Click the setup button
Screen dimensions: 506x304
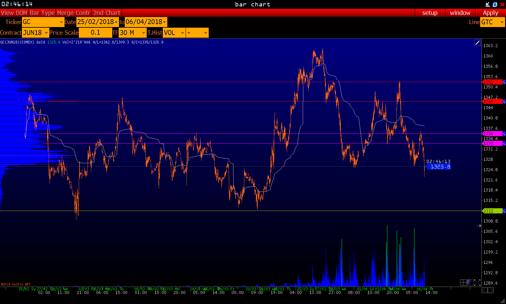click(x=430, y=13)
